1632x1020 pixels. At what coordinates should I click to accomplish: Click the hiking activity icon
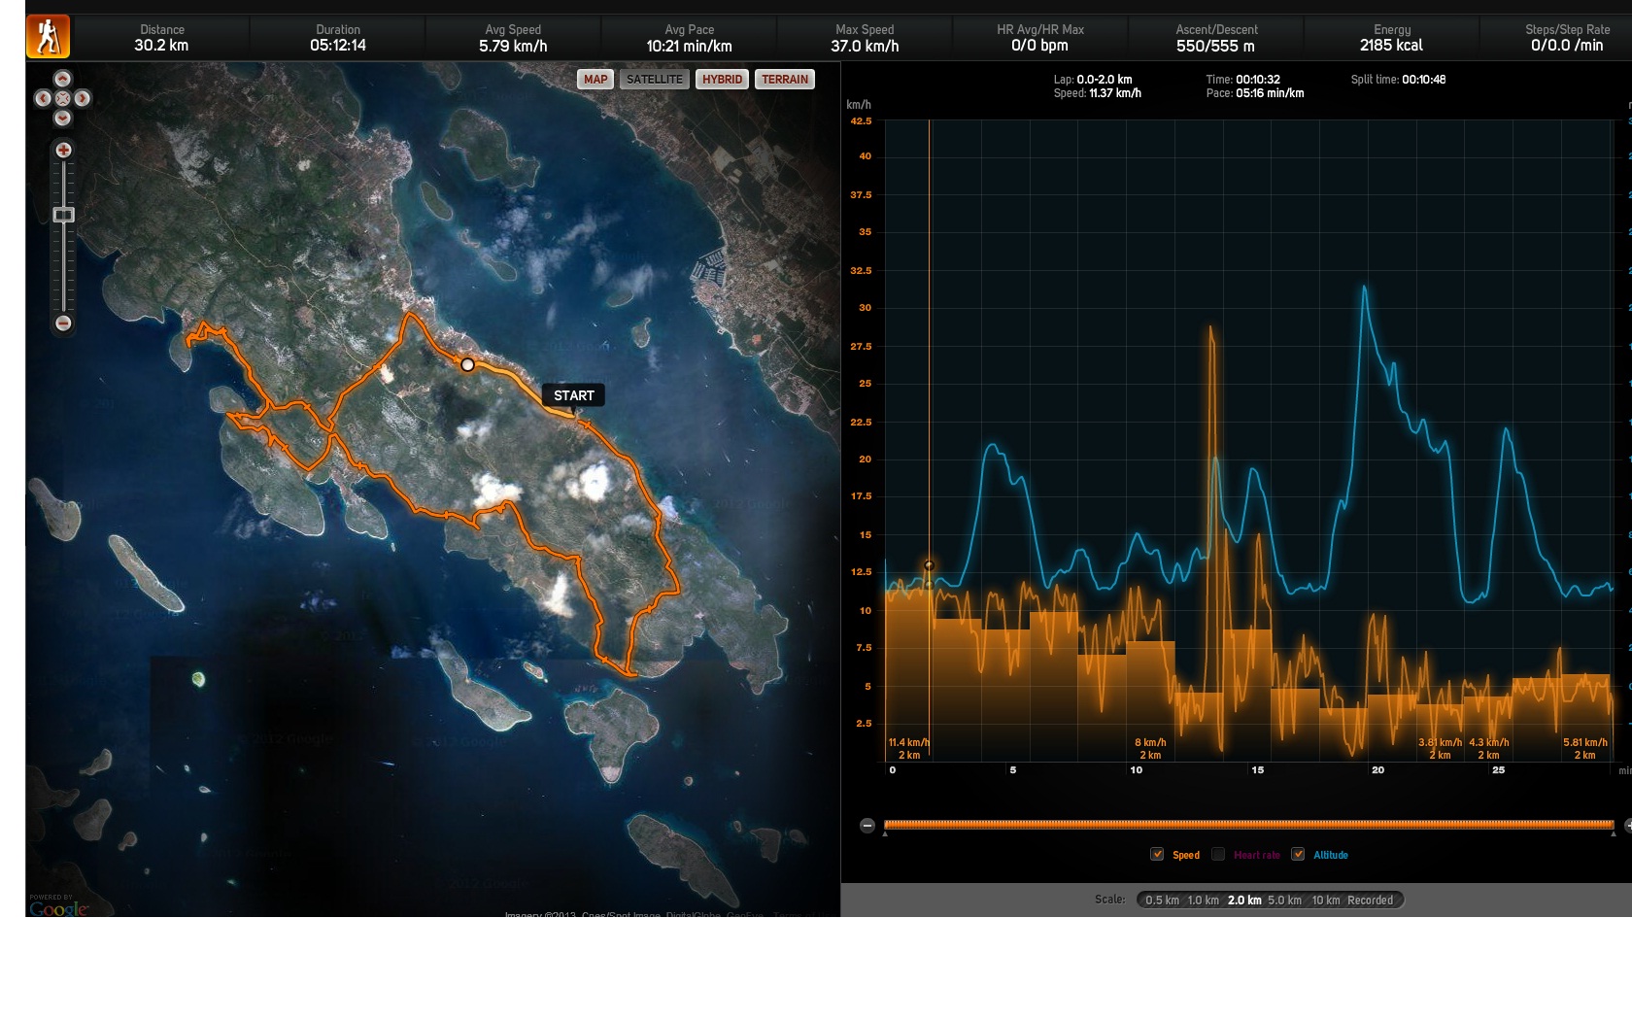[x=48, y=37]
